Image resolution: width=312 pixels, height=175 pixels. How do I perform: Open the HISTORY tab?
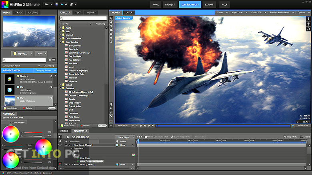pyautogui.click(x=91, y=12)
